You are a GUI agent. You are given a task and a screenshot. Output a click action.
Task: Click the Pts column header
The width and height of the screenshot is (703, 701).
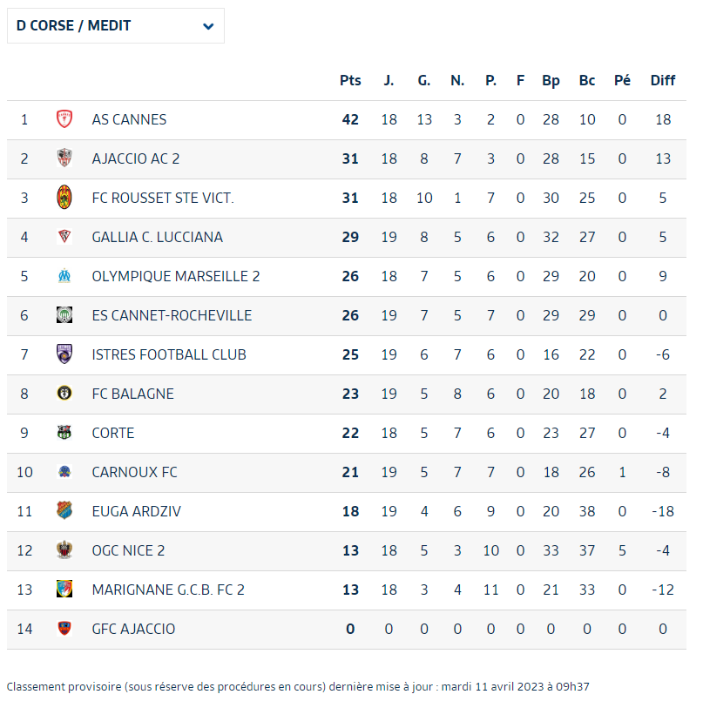[350, 80]
